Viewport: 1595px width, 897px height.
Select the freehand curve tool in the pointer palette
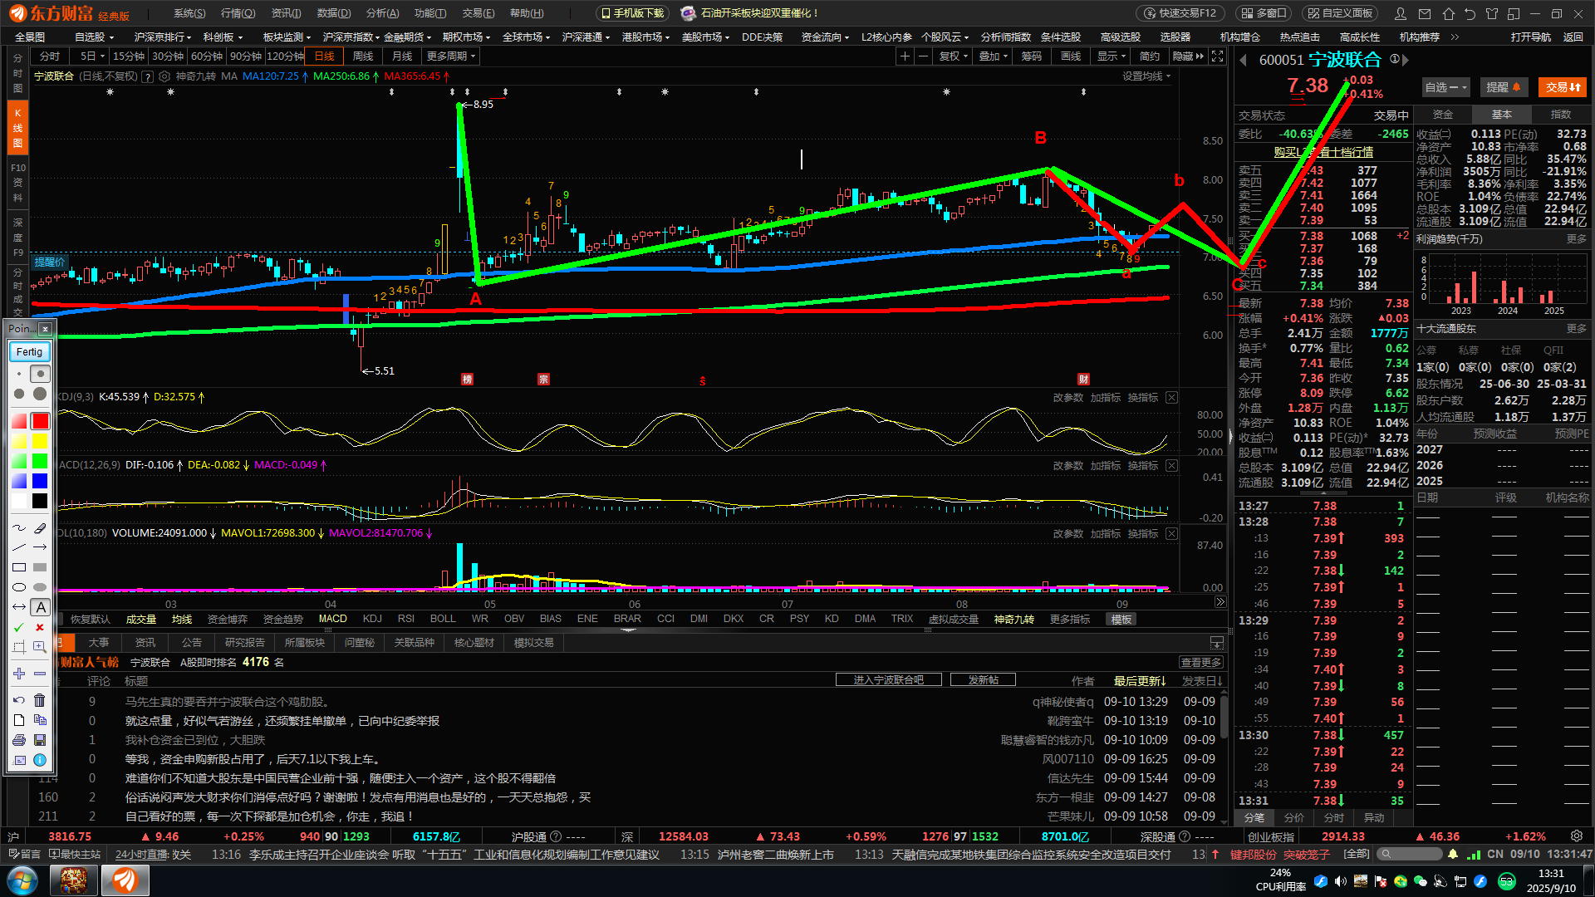[19, 527]
